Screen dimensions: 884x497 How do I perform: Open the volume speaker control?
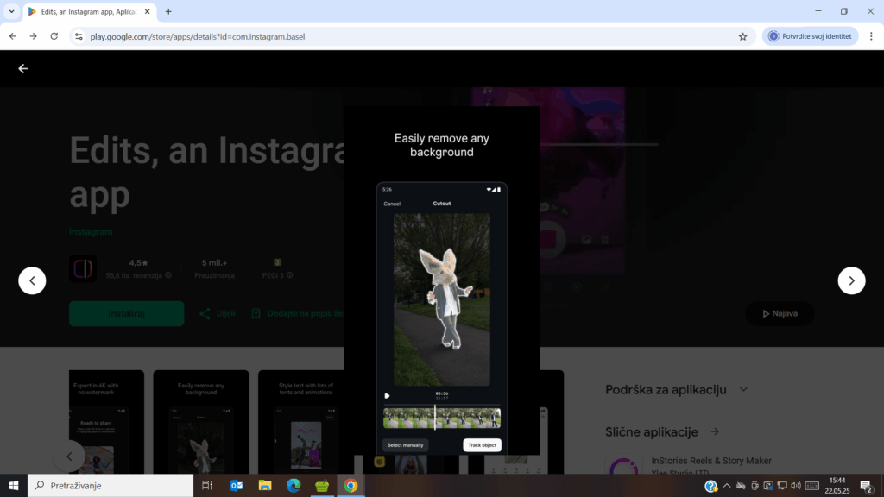pos(795,486)
